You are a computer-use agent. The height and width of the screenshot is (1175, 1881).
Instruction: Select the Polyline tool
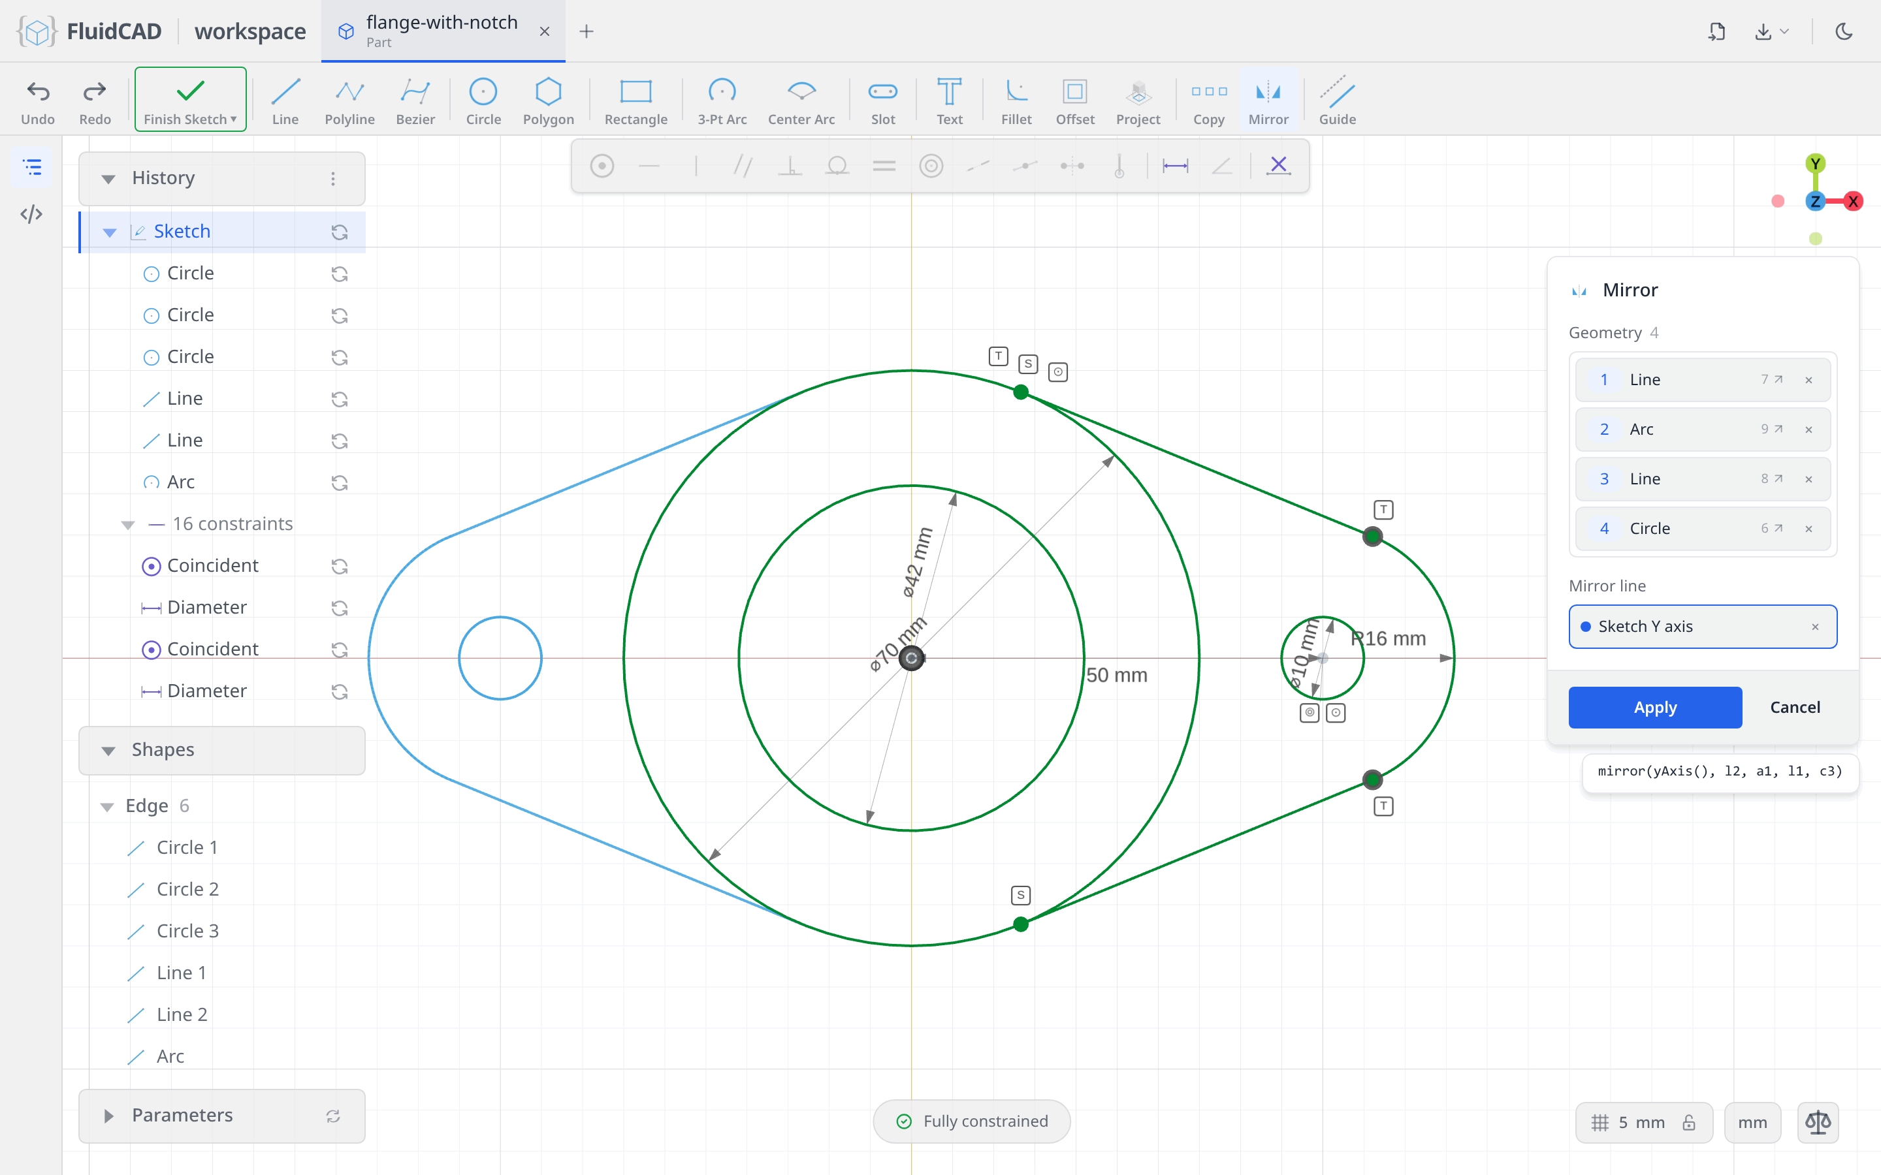[350, 101]
